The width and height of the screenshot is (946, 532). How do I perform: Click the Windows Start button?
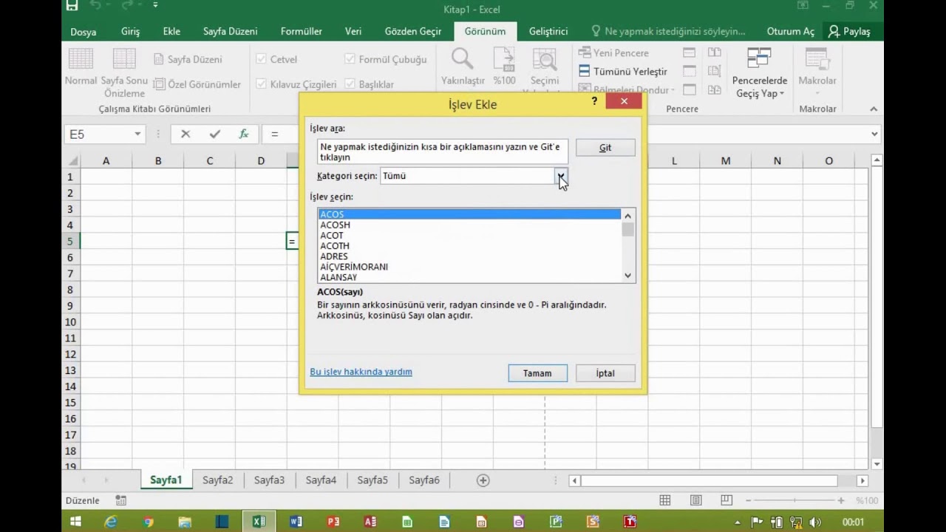(x=75, y=522)
